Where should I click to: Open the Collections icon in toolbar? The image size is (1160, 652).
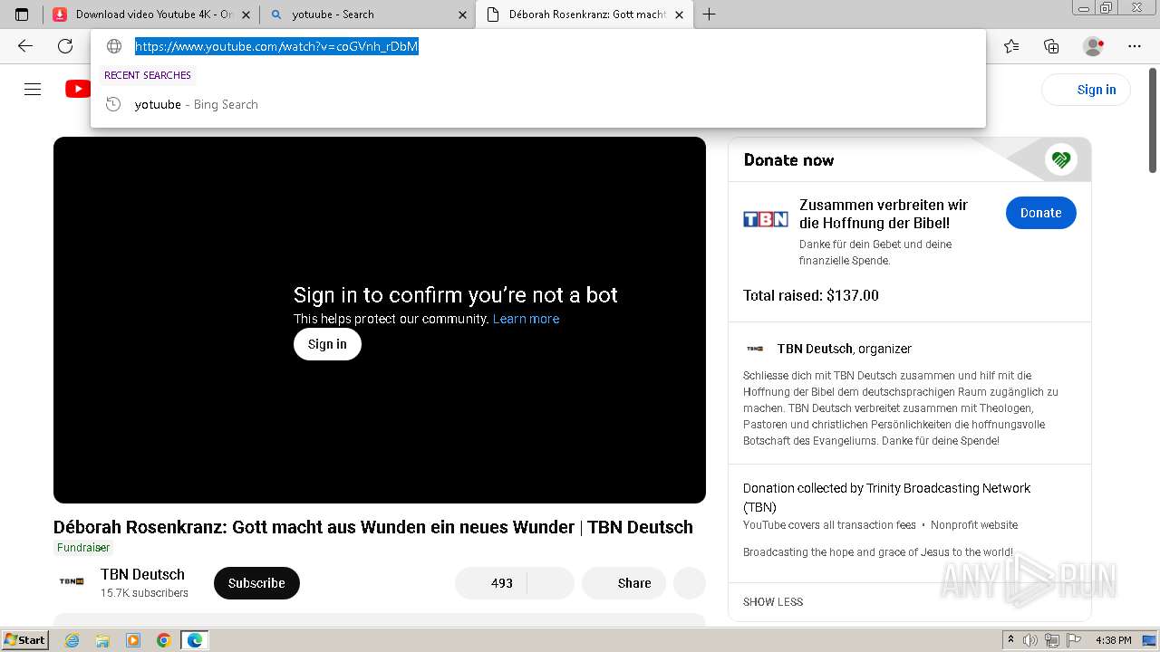pos(1051,46)
